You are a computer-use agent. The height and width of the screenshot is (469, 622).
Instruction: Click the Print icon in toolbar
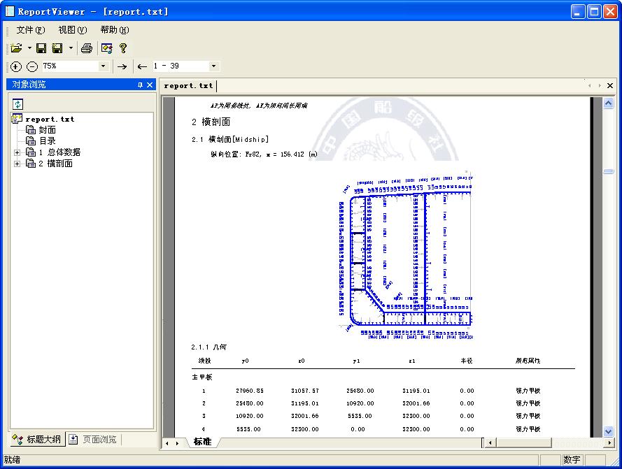(86, 48)
